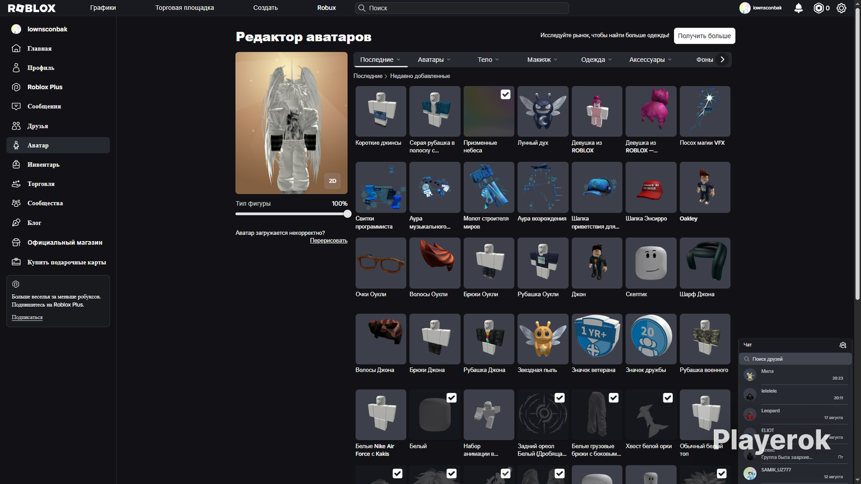Select the Лунный дух item

tap(543, 111)
